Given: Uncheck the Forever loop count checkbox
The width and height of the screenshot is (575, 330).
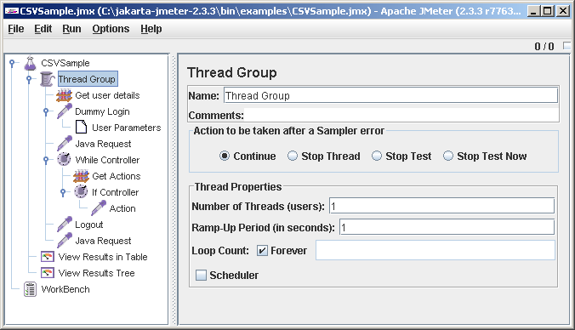Looking at the screenshot, I should [x=262, y=251].
